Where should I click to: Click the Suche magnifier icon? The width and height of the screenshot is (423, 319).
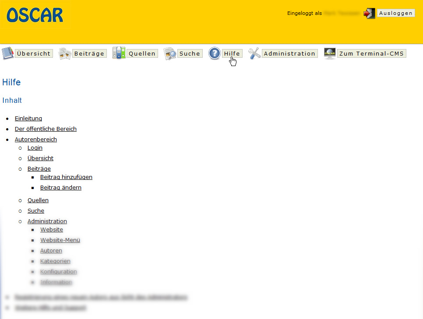point(170,53)
